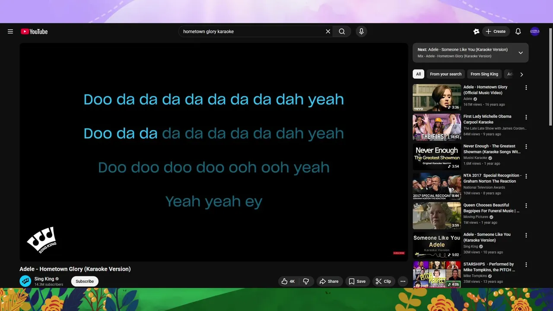Subscribe to Sing King channel
This screenshot has width=553, height=311.
85,281
